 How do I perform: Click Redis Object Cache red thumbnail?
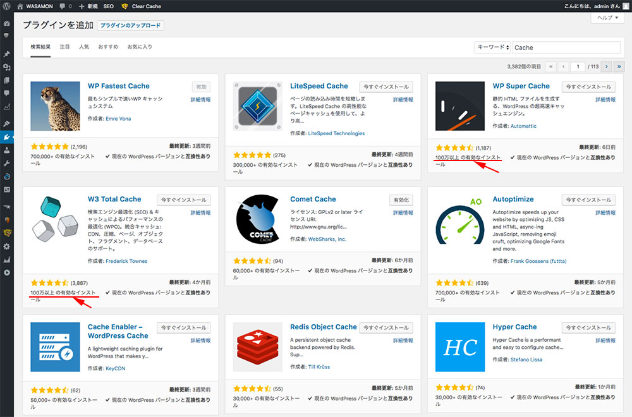pyautogui.click(x=258, y=347)
